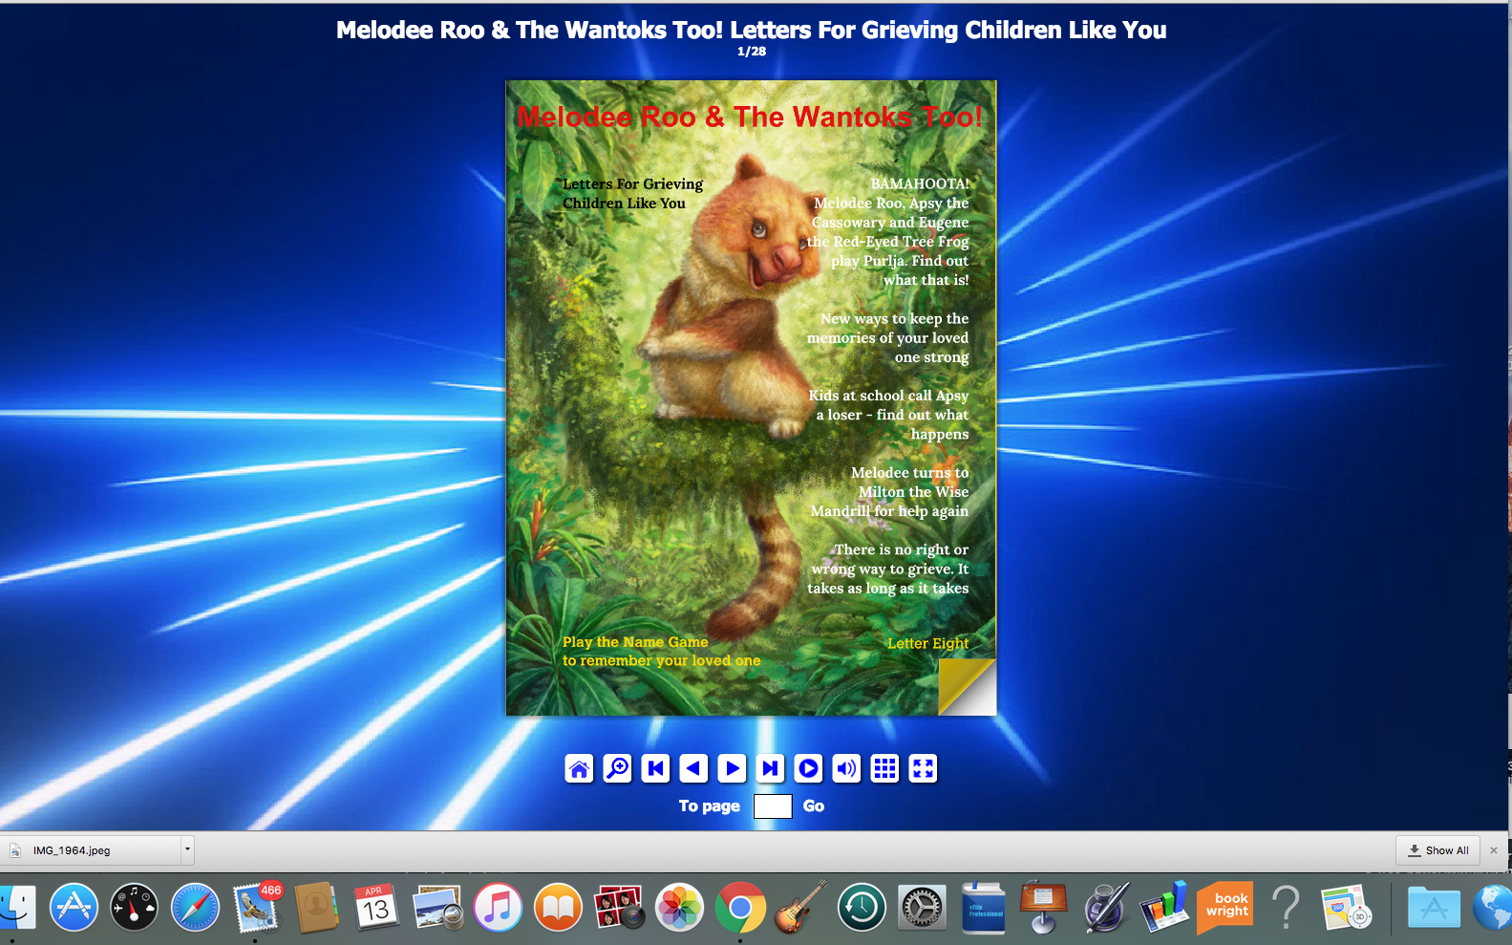The width and height of the screenshot is (1512, 945).
Task: Click the globe icon at dock's end
Action: point(1493,907)
